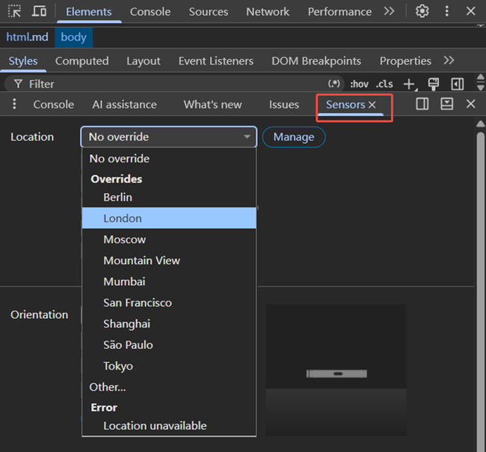Choose Location unavailable error option
The width and height of the screenshot is (486, 452).
[x=169, y=426]
